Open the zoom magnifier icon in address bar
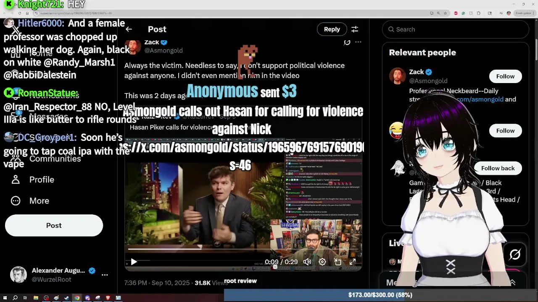 click(438, 13)
